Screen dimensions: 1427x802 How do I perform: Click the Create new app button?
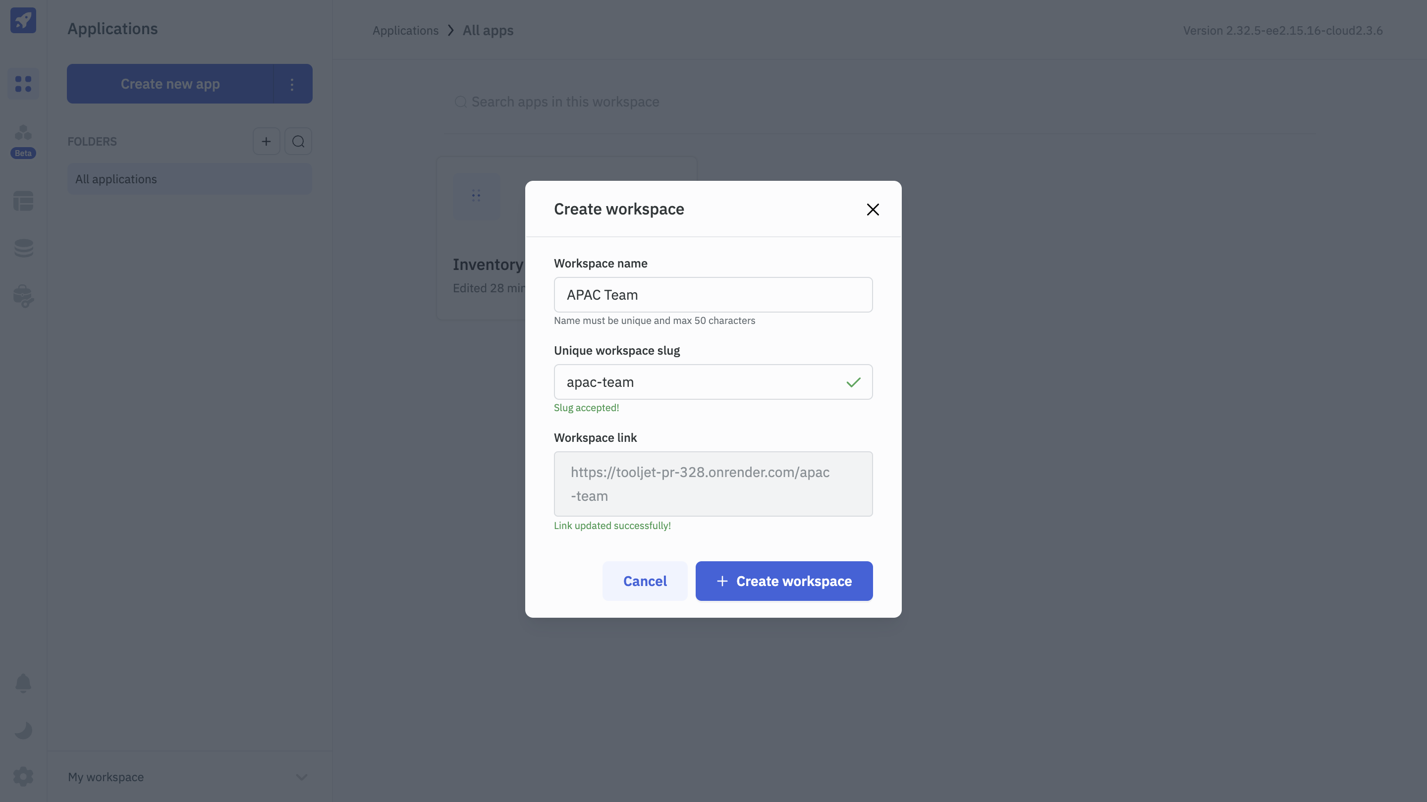[170, 84]
